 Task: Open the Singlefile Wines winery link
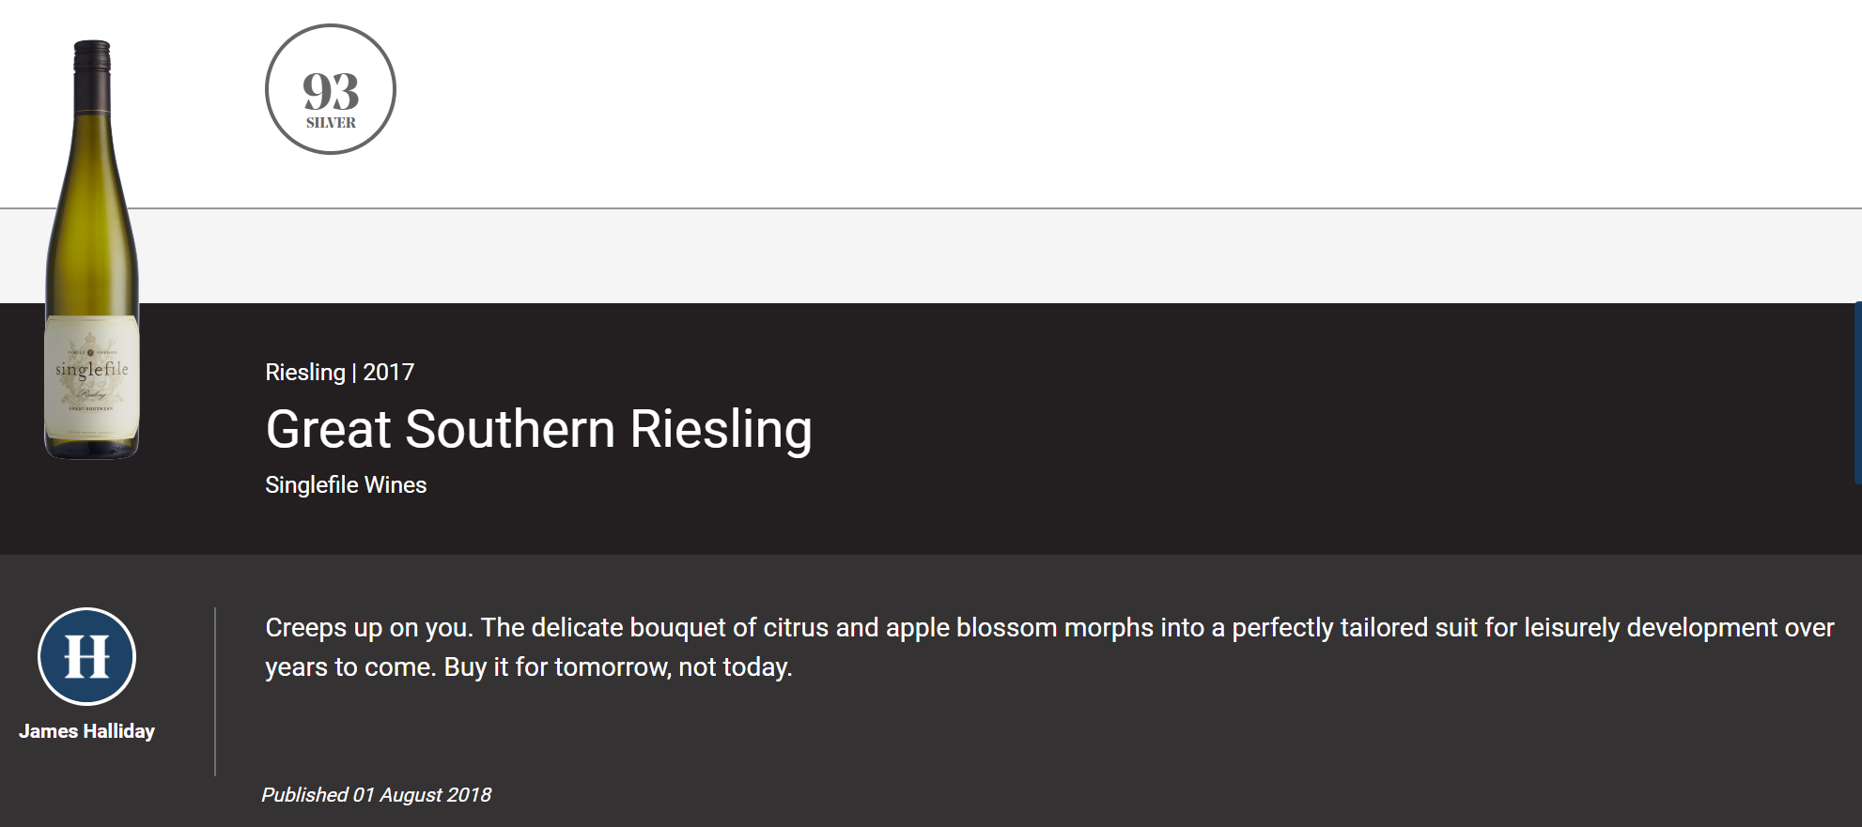pyautogui.click(x=346, y=485)
